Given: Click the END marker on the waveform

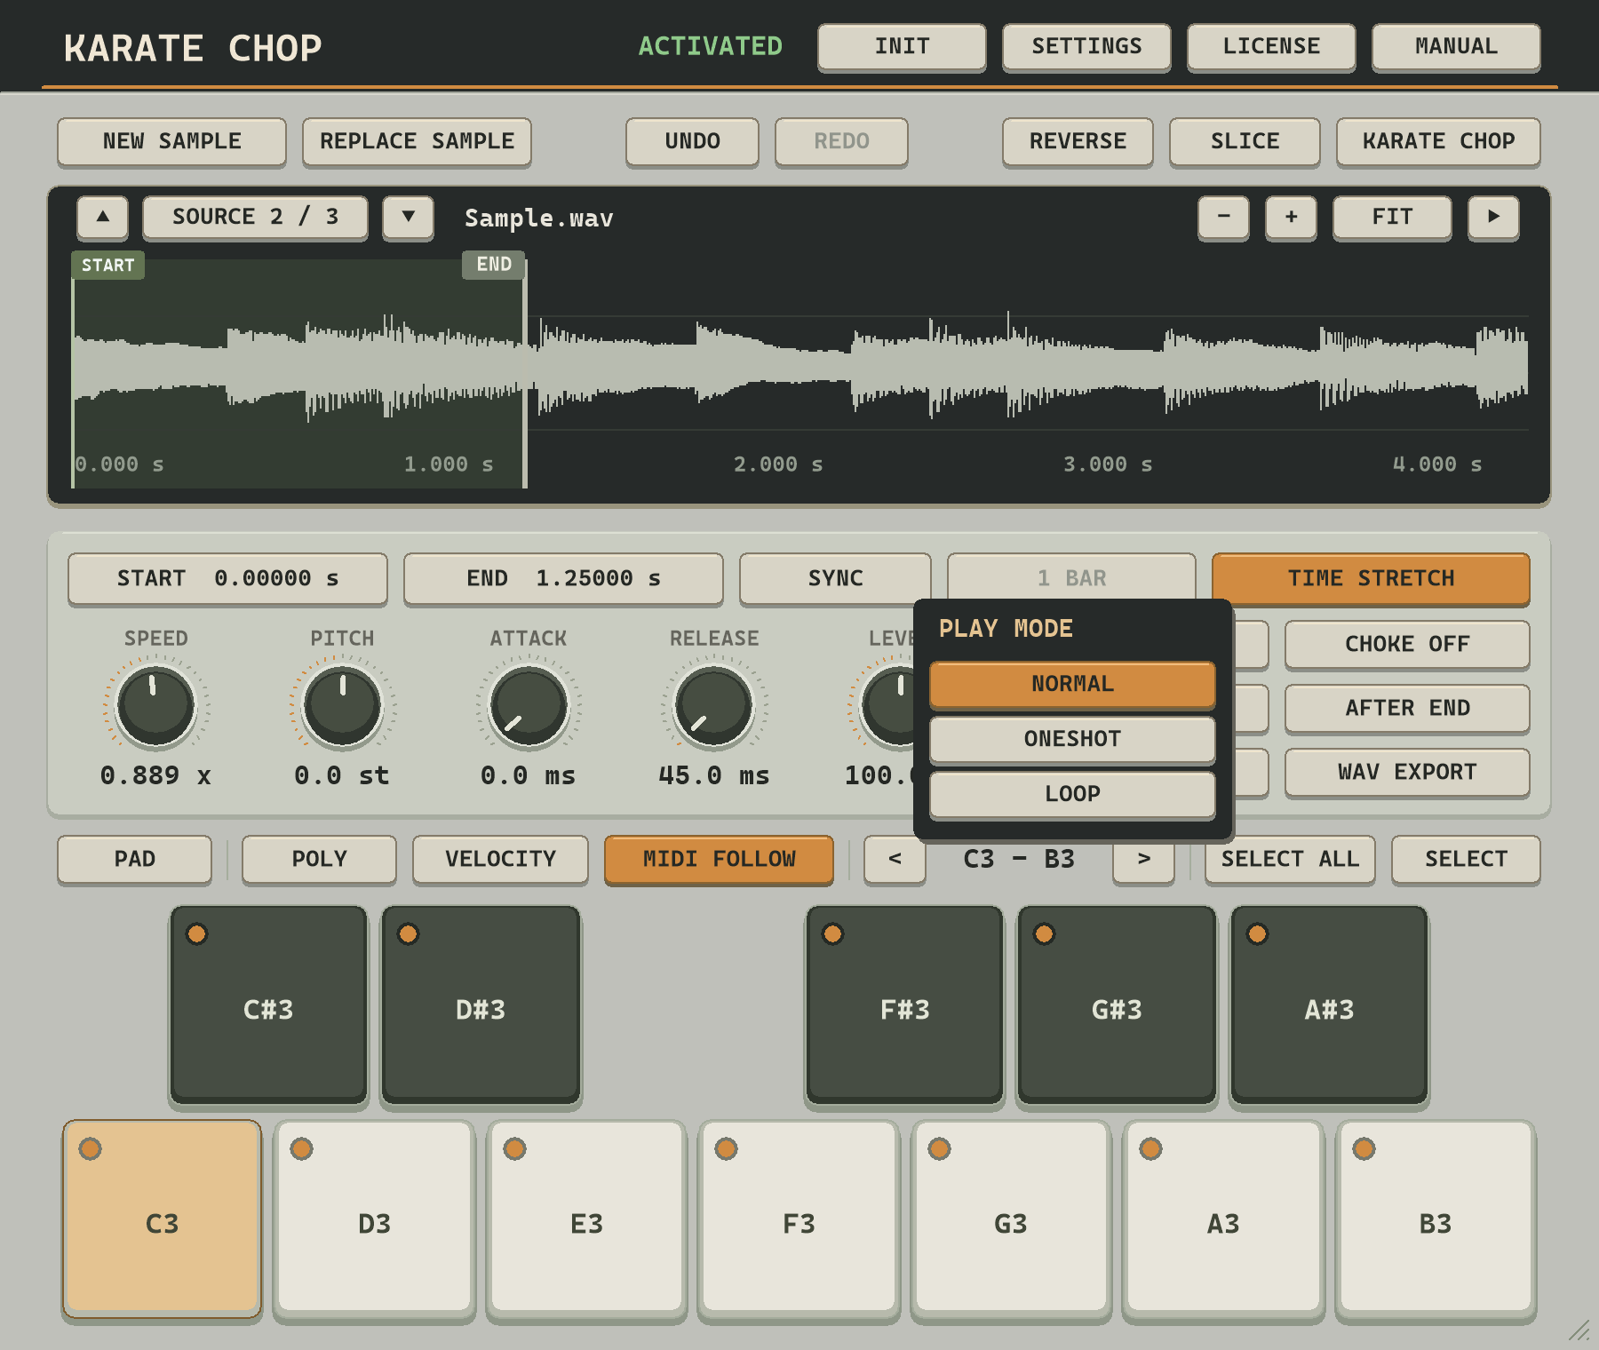Looking at the screenshot, I should pos(494,265).
